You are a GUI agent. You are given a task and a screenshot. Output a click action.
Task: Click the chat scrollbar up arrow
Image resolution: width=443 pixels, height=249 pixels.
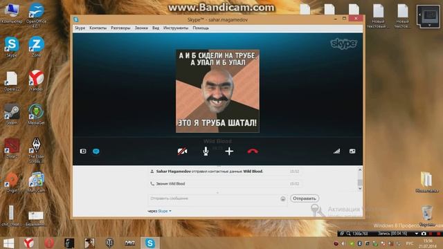point(360,169)
